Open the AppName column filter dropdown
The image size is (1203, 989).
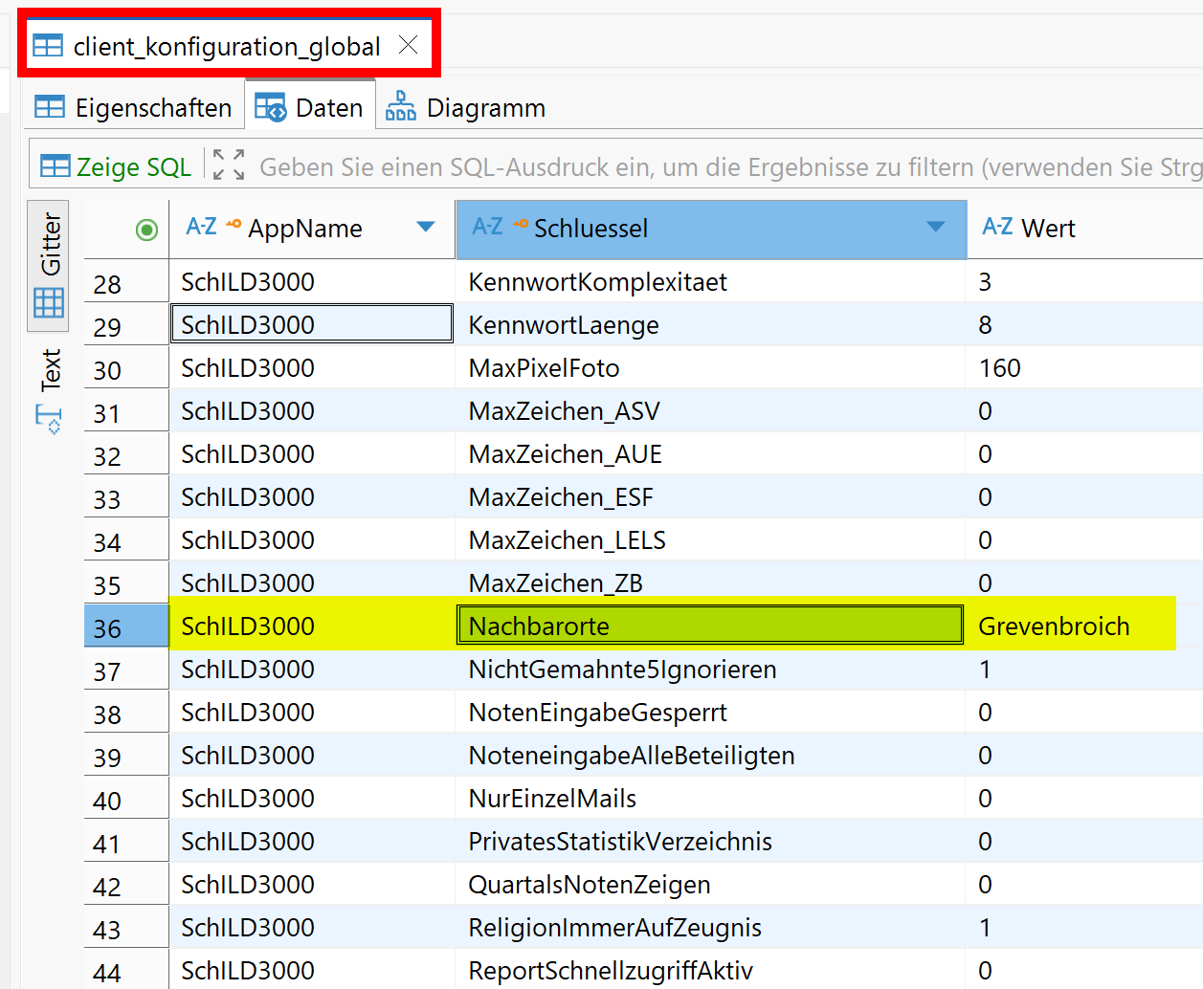pyautogui.click(x=425, y=228)
